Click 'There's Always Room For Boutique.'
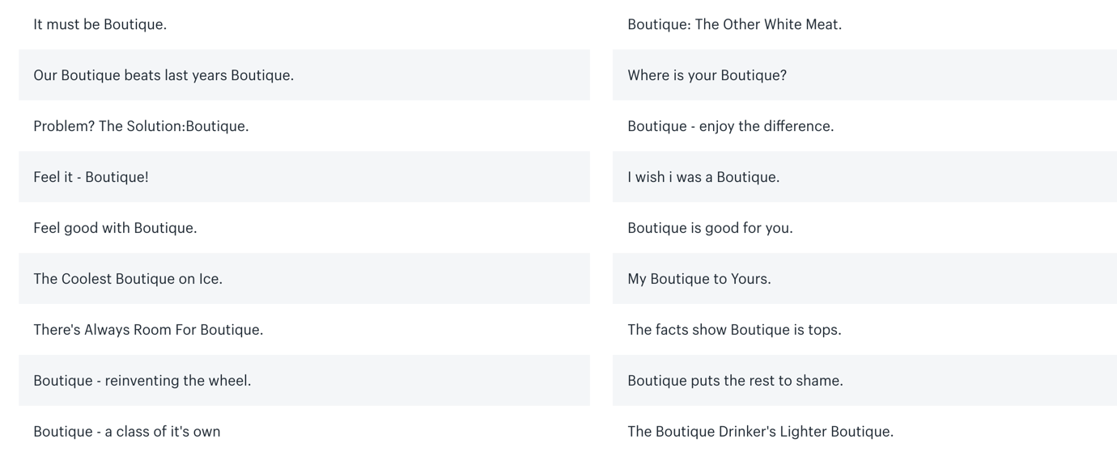Image resolution: width=1117 pixels, height=452 pixels. point(148,330)
